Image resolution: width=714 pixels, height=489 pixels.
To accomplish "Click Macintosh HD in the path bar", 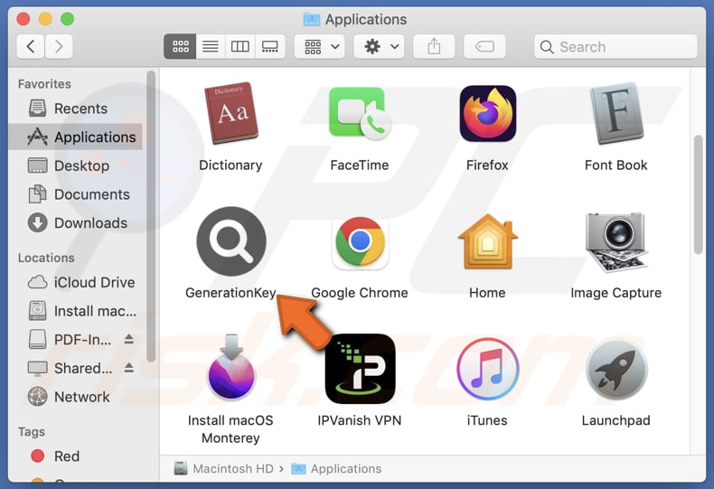I will [223, 468].
